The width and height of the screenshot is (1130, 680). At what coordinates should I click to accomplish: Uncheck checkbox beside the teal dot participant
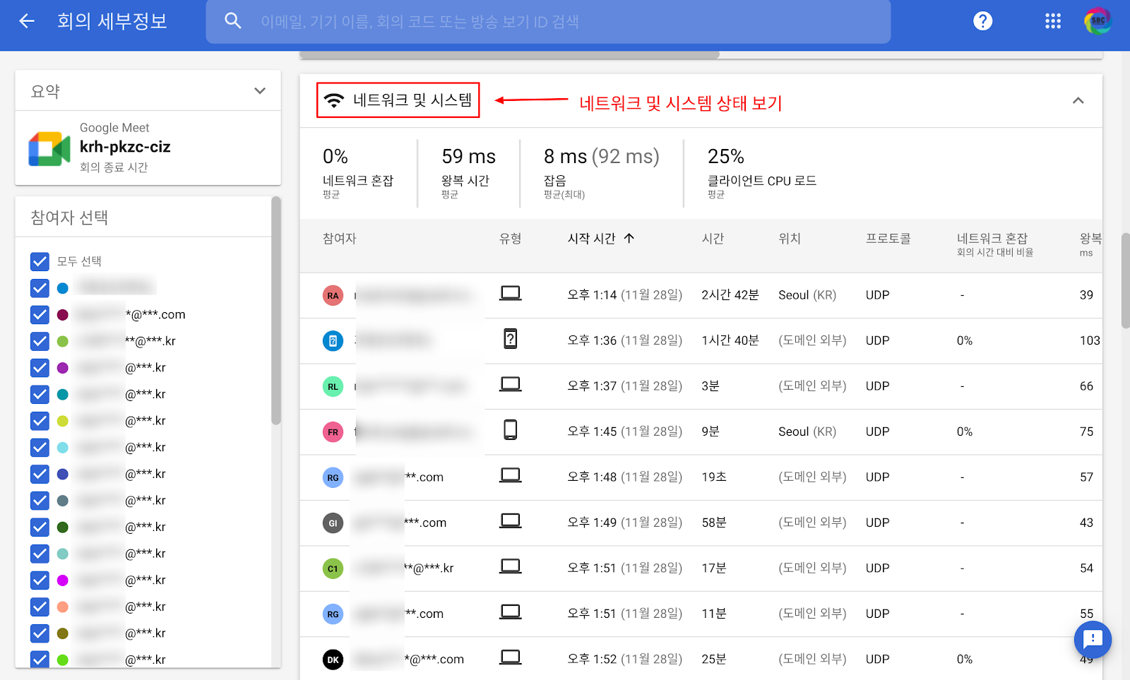coord(40,395)
